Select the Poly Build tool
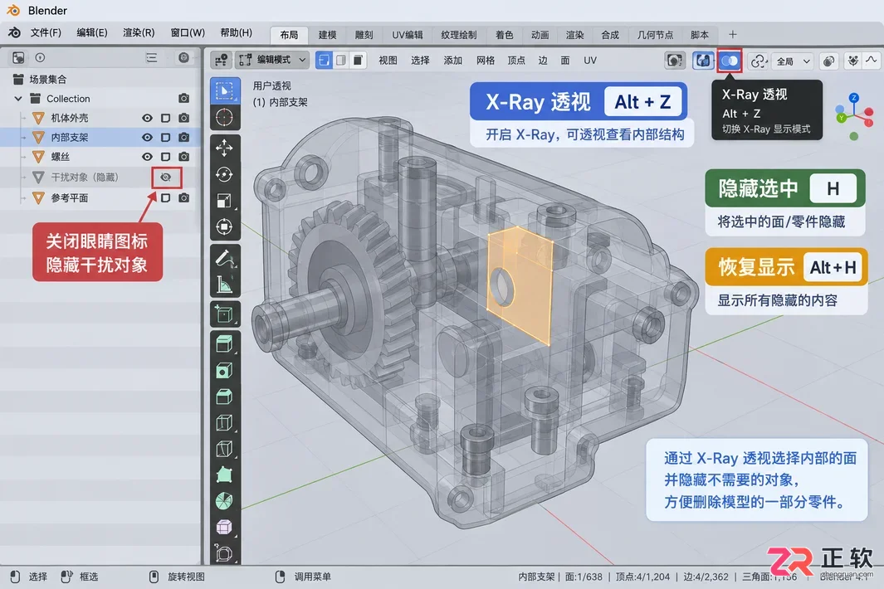 [224, 475]
